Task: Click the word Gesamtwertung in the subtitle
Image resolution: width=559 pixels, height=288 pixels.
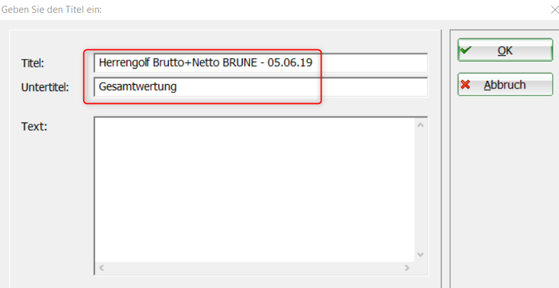Action: click(x=137, y=87)
